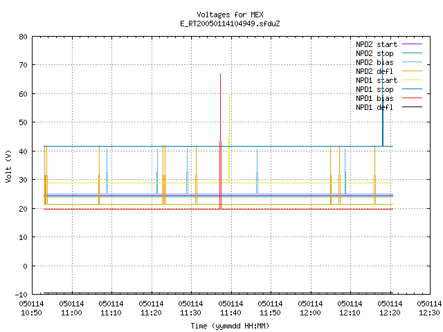Screen dimensions: 443x332
Task: Select the orange NPD2 defl spike near 11:31
Action: click(196, 175)
